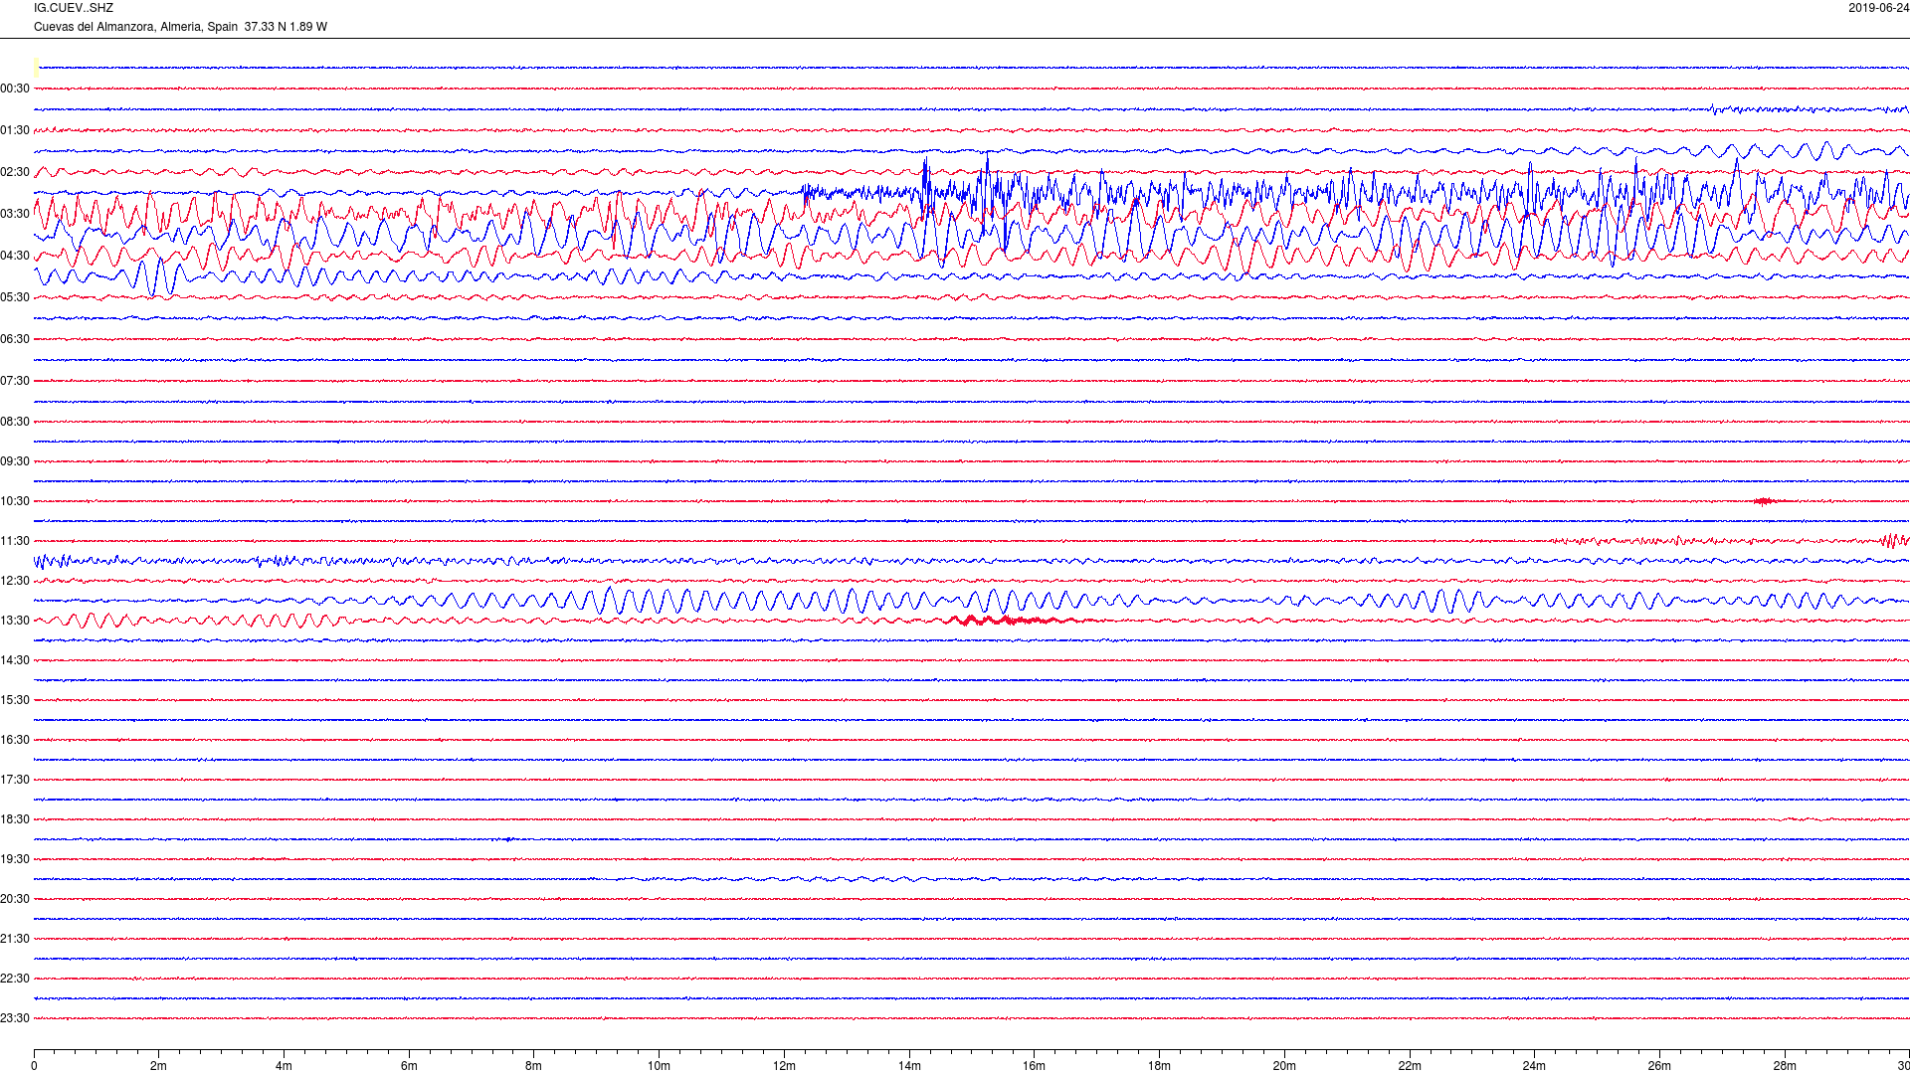1910x1074 pixels.
Task: Click the 18m tick on time axis
Action: click(x=1159, y=1066)
